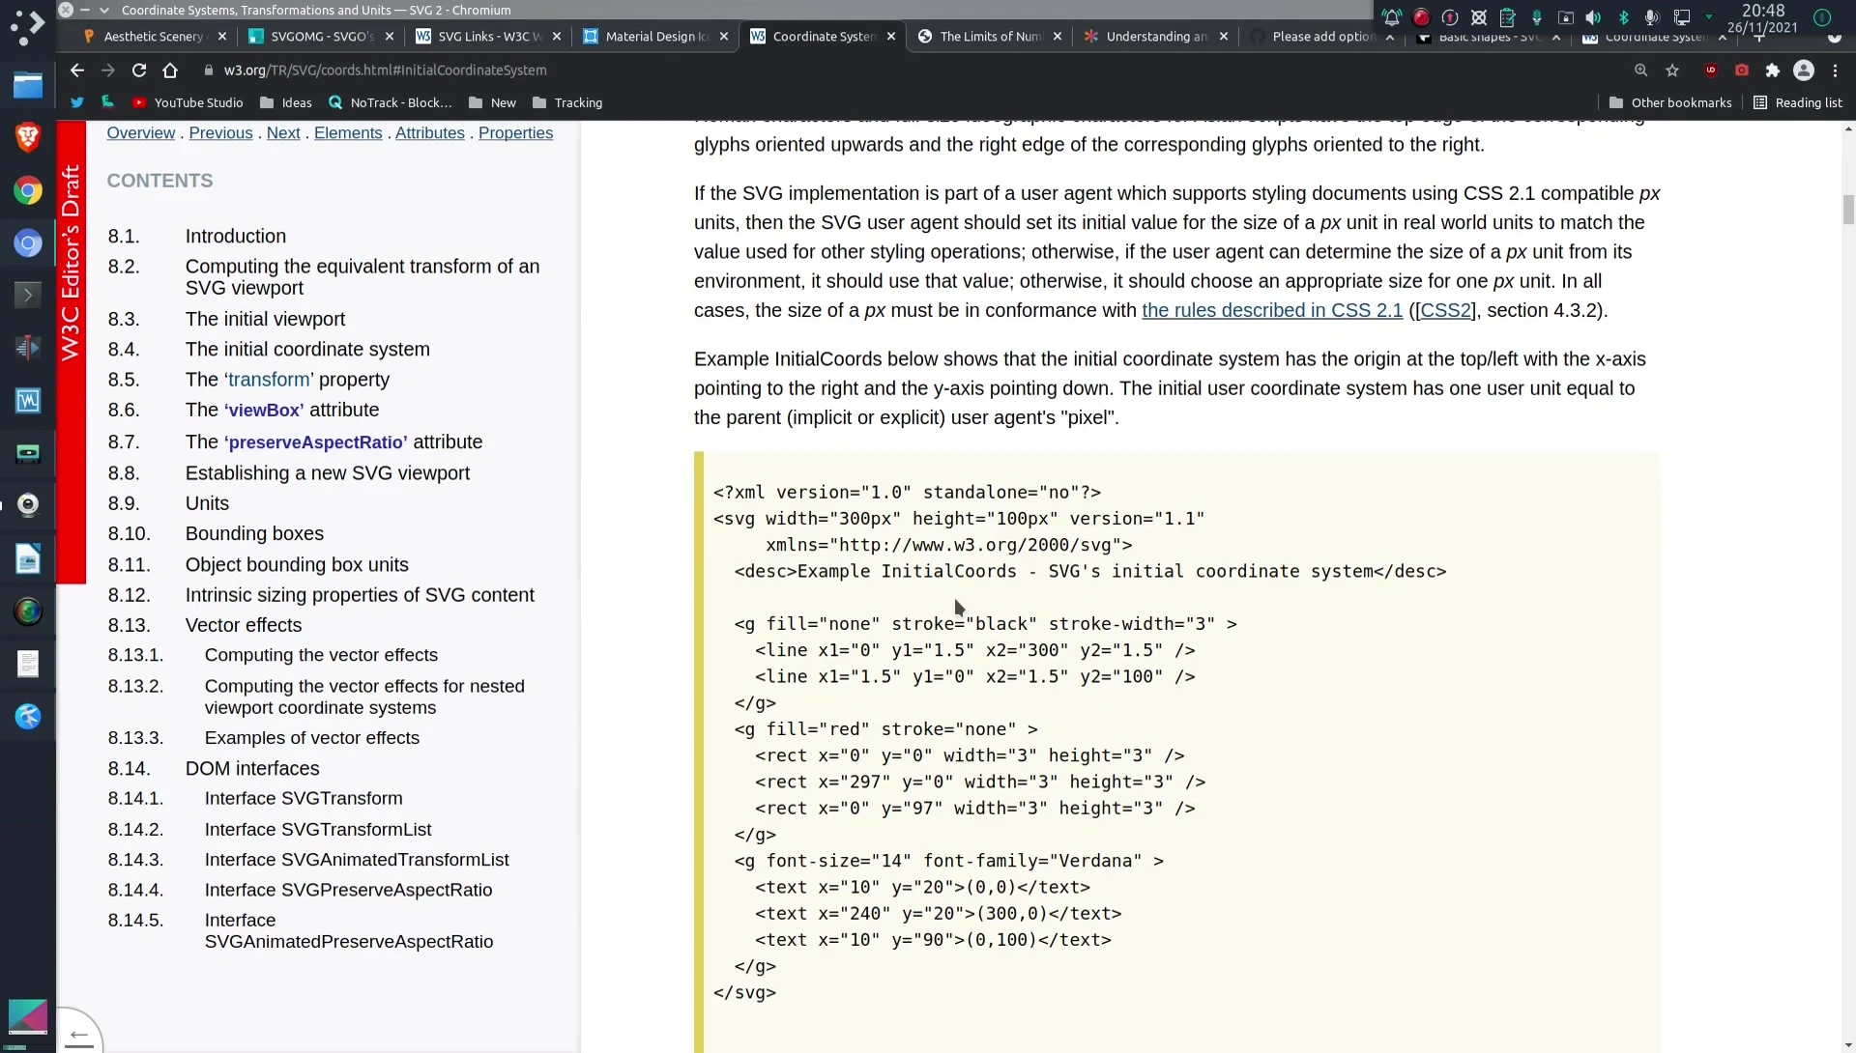Viewport: 1856px width, 1053px height.
Task: Launch Google Chrome from the dock
Action: (x=27, y=190)
